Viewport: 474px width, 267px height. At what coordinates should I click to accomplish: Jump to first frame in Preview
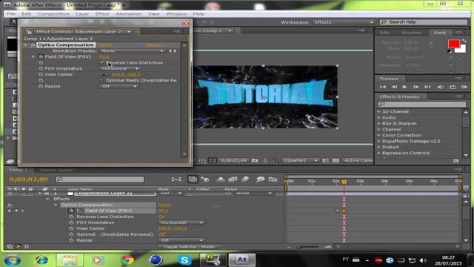[x=383, y=87]
